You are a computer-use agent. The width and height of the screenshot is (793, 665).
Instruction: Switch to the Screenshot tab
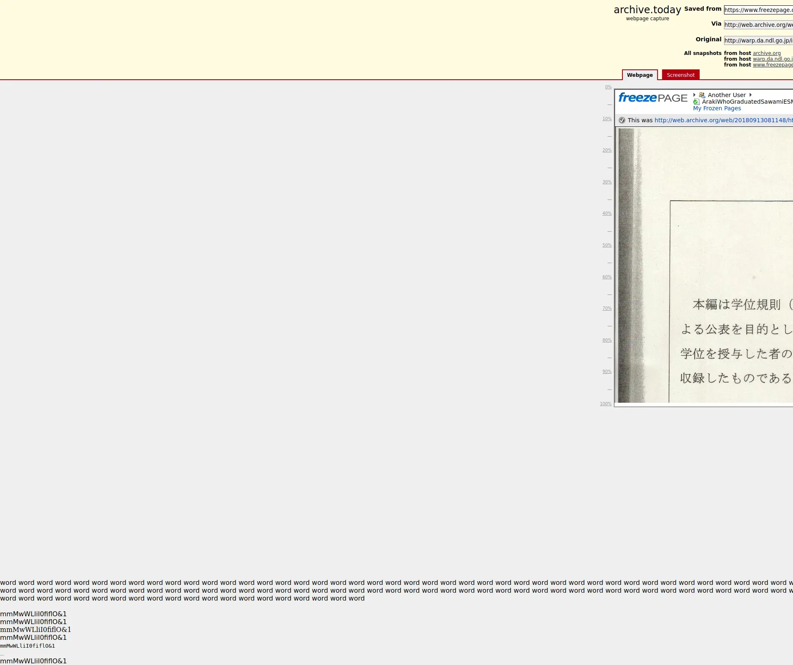pyautogui.click(x=680, y=75)
